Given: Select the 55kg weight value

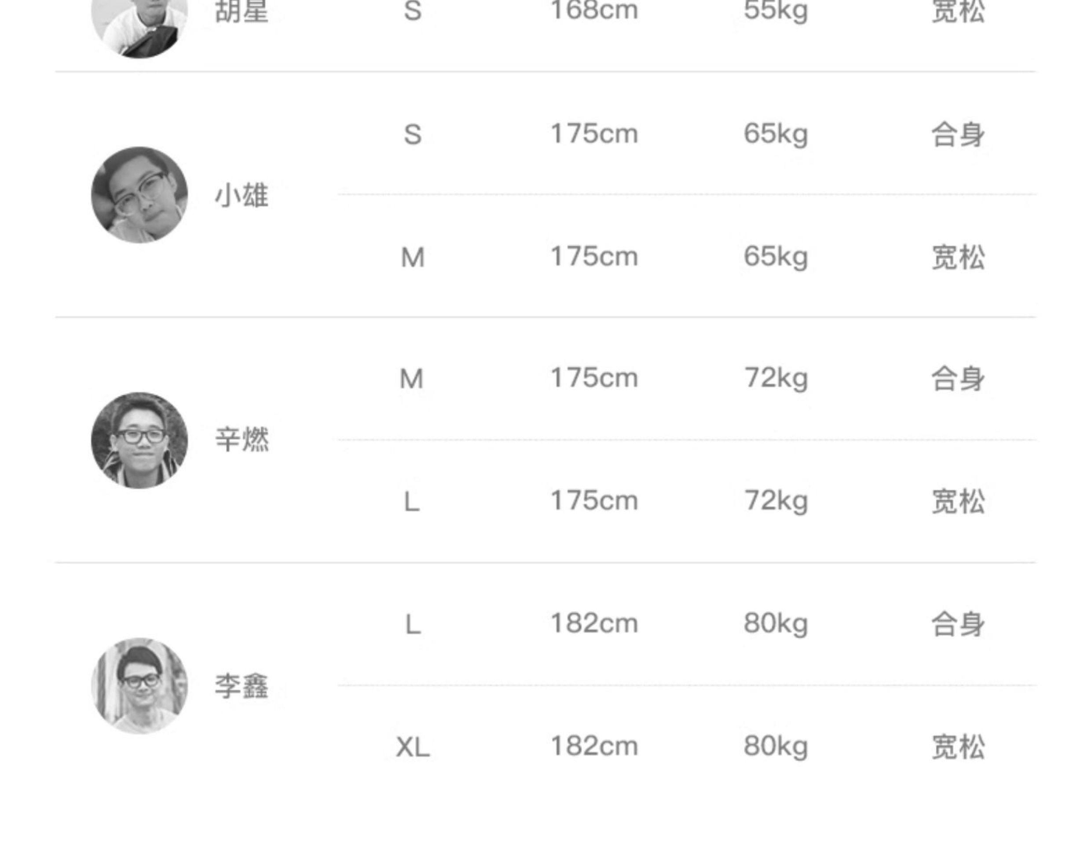Looking at the screenshot, I should 775,11.
